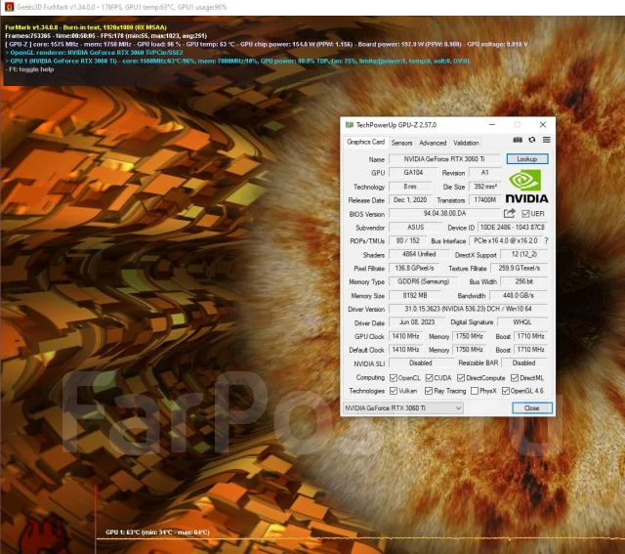Viewport: 625px width, 554px height.
Task: Click the Lookup button
Action: tap(527, 158)
